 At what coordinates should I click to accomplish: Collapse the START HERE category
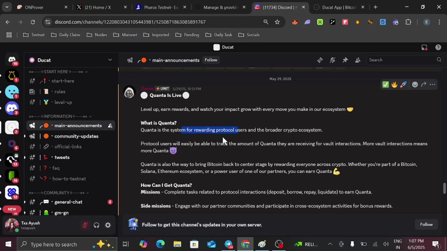58,71
